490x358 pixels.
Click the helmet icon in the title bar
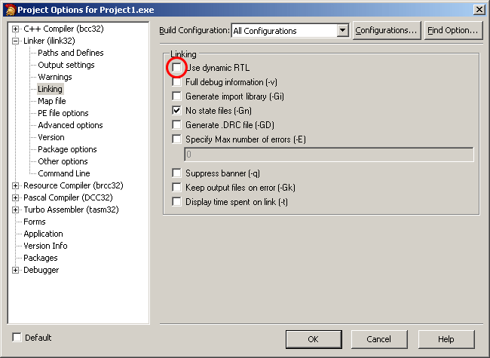pos(10,10)
